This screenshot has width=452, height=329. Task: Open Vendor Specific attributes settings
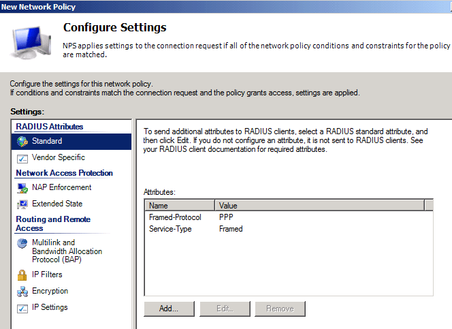58,158
